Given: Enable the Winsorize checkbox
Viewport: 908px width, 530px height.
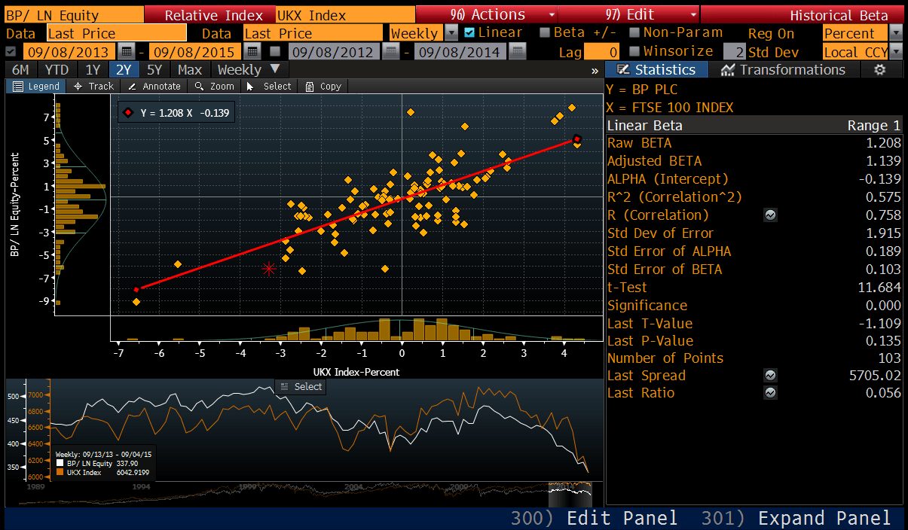Looking at the screenshot, I should click(634, 51).
